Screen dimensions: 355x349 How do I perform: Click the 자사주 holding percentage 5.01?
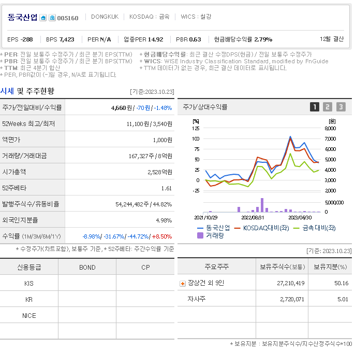coord(343,299)
